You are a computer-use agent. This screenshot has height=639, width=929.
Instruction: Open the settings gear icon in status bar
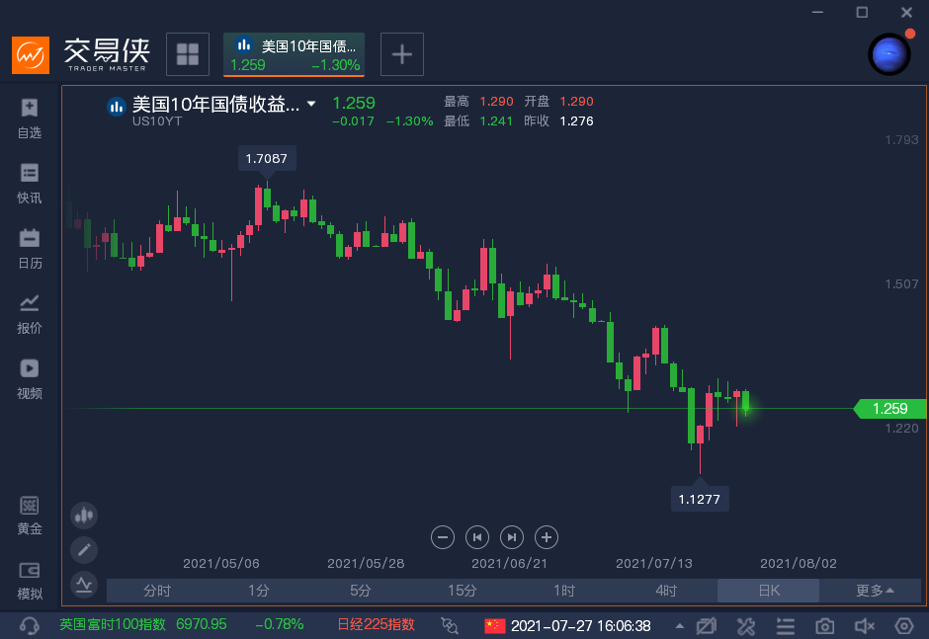904,625
